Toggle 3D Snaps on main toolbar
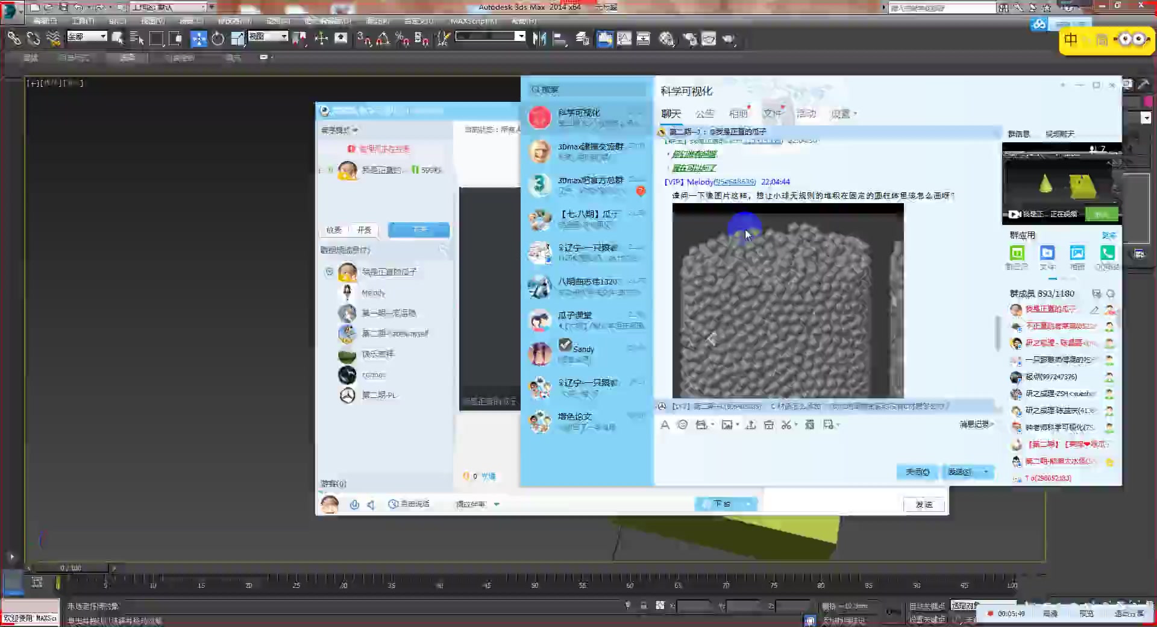This screenshot has height=627, width=1157. coord(363,39)
